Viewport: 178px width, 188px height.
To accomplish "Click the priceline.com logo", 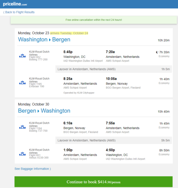I will click(x=15, y=4).
